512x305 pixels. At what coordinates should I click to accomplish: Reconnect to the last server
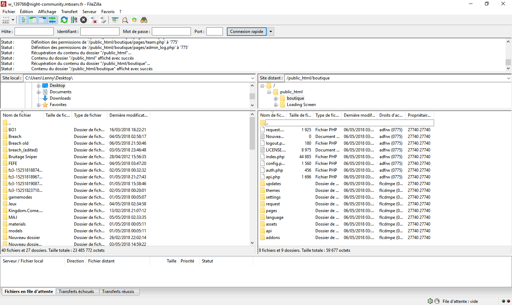pos(103,20)
